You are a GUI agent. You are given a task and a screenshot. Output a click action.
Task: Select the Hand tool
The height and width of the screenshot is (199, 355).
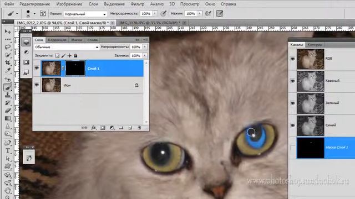pyautogui.click(x=8, y=191)
